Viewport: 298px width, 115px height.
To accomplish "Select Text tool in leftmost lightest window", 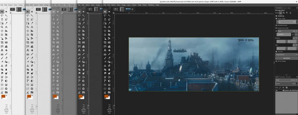I will (2, 50).
